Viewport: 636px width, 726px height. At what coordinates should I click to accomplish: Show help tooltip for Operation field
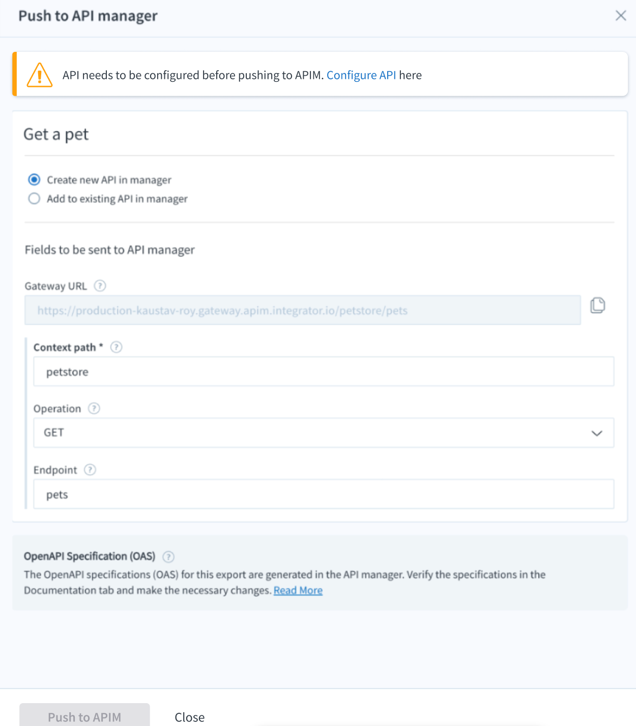point(94,408)
